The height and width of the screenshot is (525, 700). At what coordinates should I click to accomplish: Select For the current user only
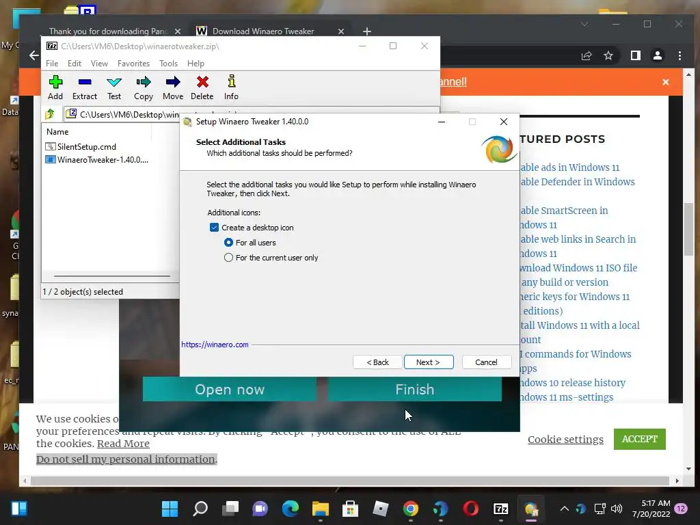click(x=228, y=258)
